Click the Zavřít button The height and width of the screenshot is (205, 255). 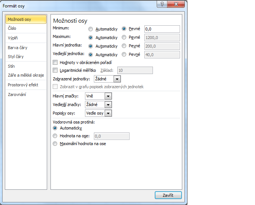tap(168, 195)
